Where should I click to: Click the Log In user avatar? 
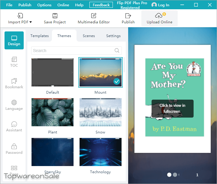pos(154,5)
